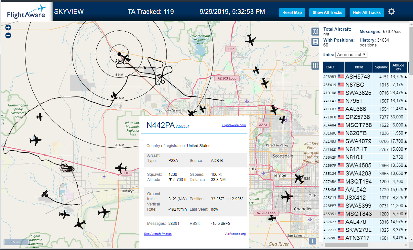Viewport: 413px width, 250px height.
Task: Select the AAL686 row
Action: pos(365,109)
